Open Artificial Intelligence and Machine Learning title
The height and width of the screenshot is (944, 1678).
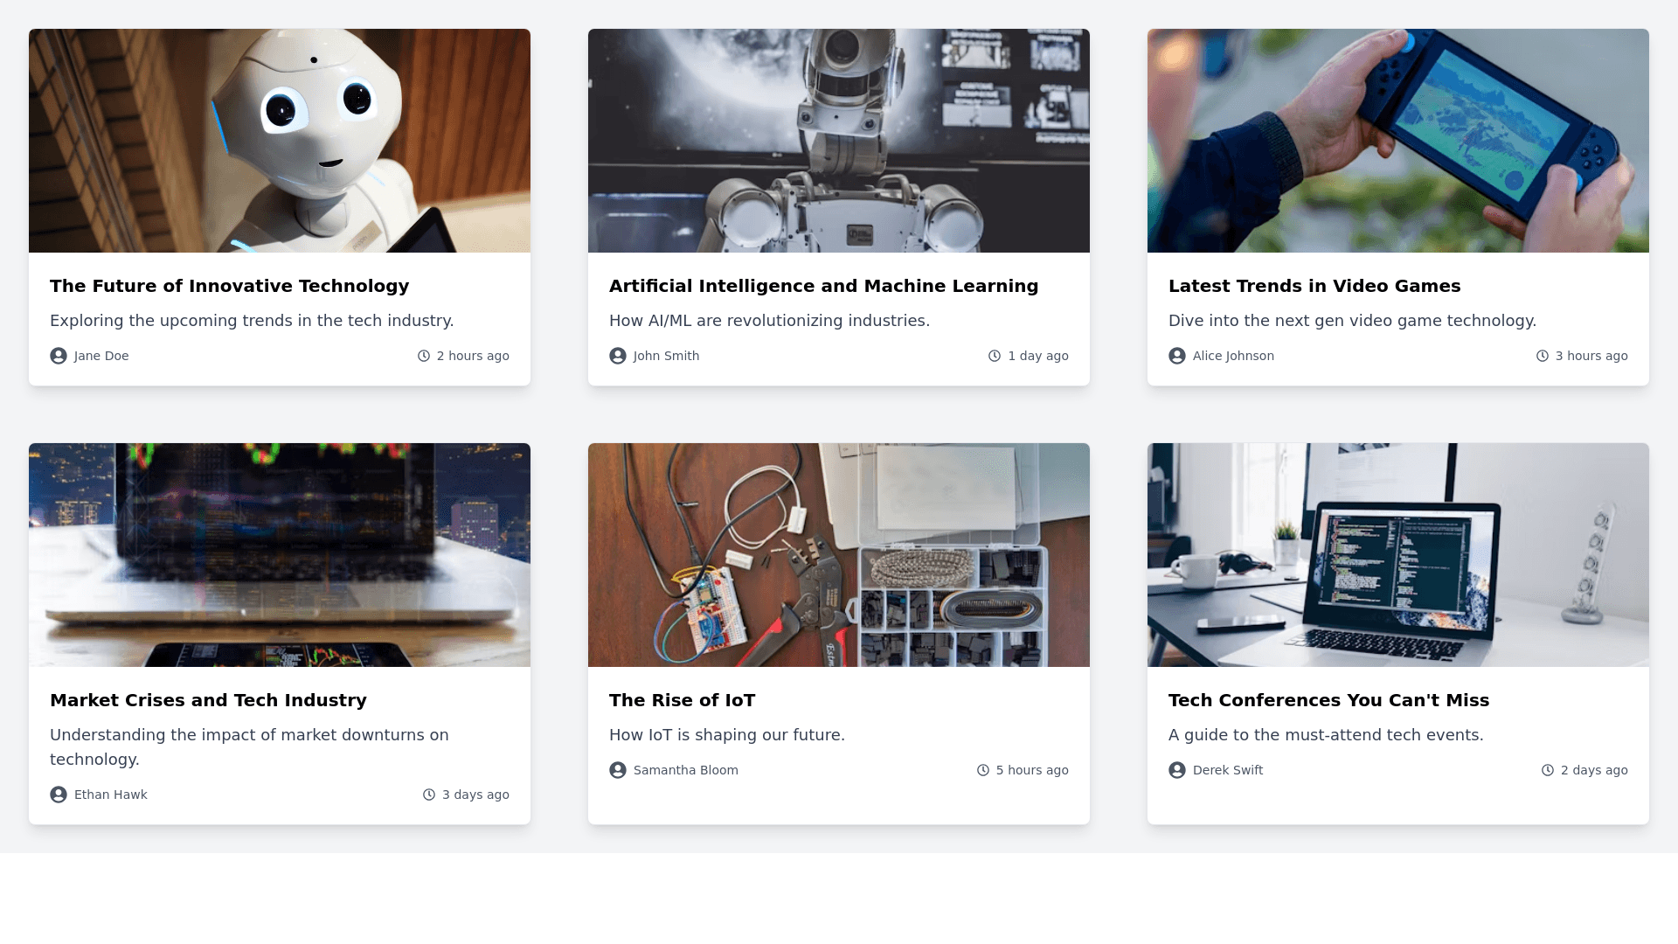click(x=823, y=286)
